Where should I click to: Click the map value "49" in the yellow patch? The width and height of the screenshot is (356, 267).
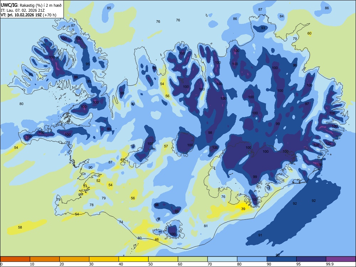point(122,160)
